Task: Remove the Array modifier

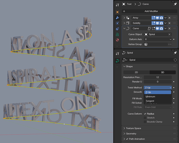Action: point(170,18)
